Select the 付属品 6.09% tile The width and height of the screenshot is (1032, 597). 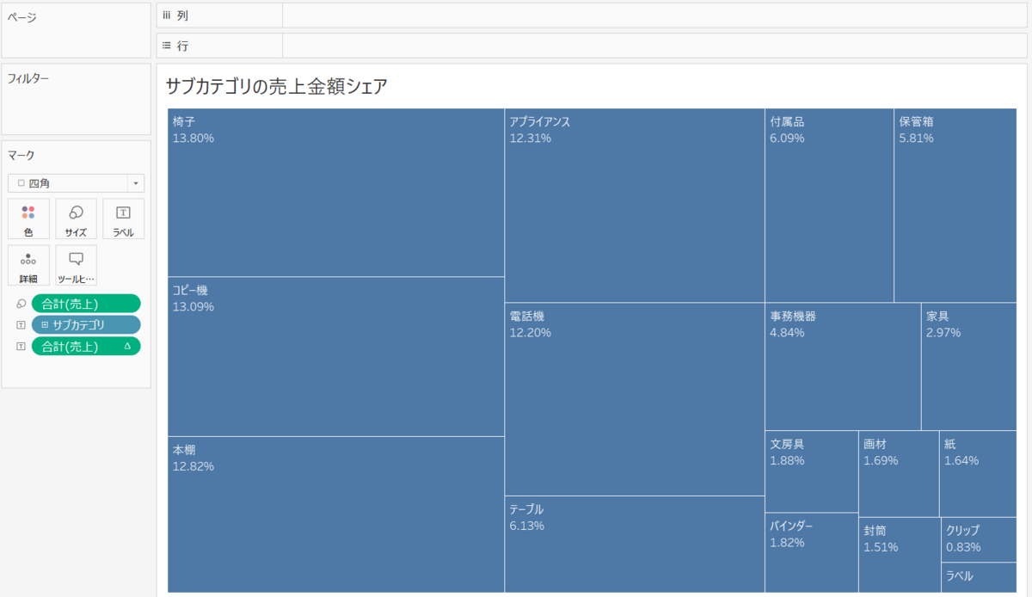(829, 206)
